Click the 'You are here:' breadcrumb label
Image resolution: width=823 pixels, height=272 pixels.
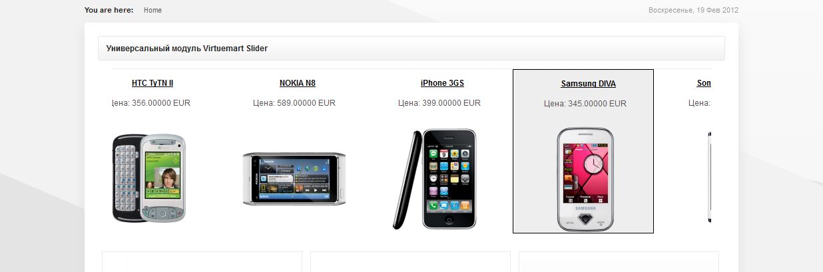coord(109,10)
